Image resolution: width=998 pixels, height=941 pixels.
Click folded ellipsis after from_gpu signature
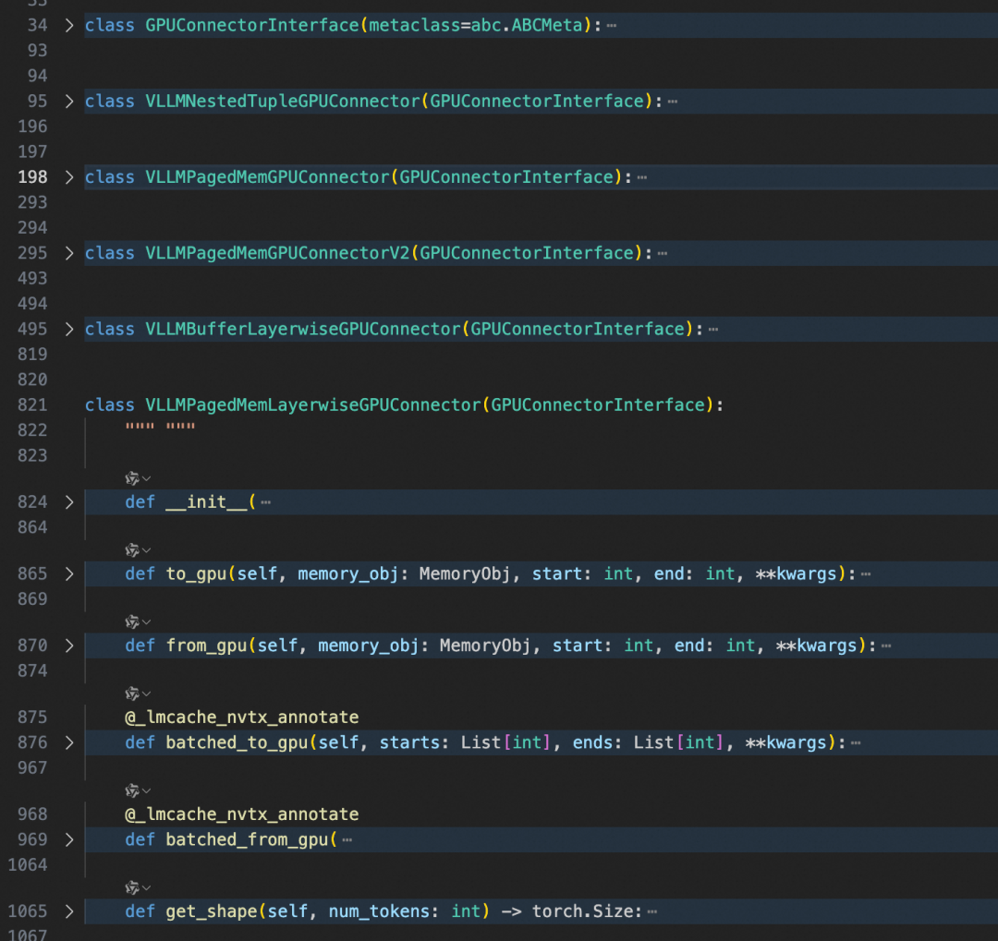tap(886, 646)
